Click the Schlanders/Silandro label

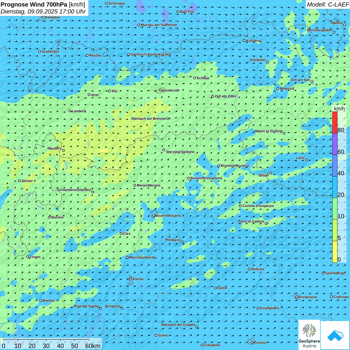tap(74, 190)
